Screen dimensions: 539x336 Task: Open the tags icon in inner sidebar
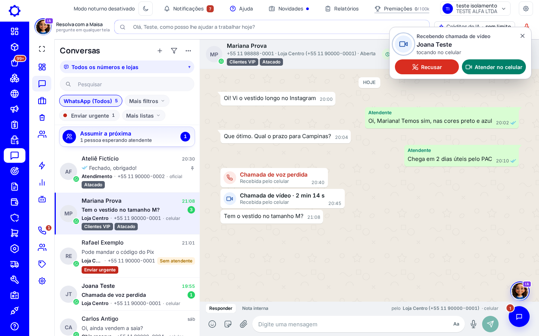42,264
